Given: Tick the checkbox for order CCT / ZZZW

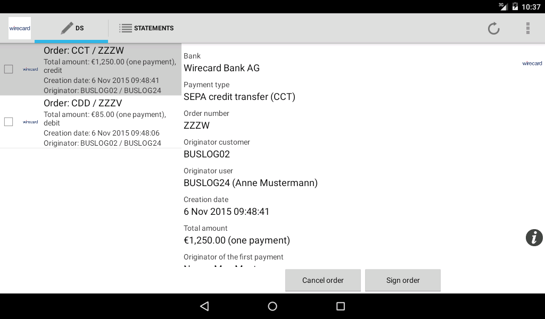Looking at the screenshot, I should [x=9, y=69].
